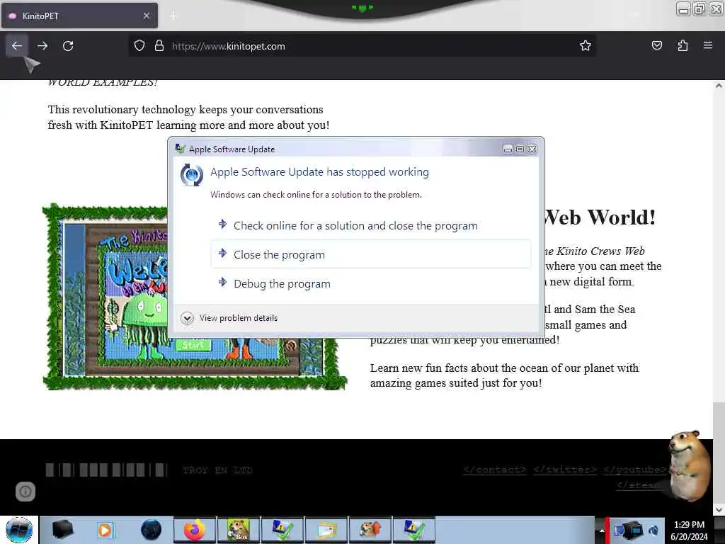Click the green indicator at top center
The width and height of the screenshot is (725, 544).
tap(362, 8)
